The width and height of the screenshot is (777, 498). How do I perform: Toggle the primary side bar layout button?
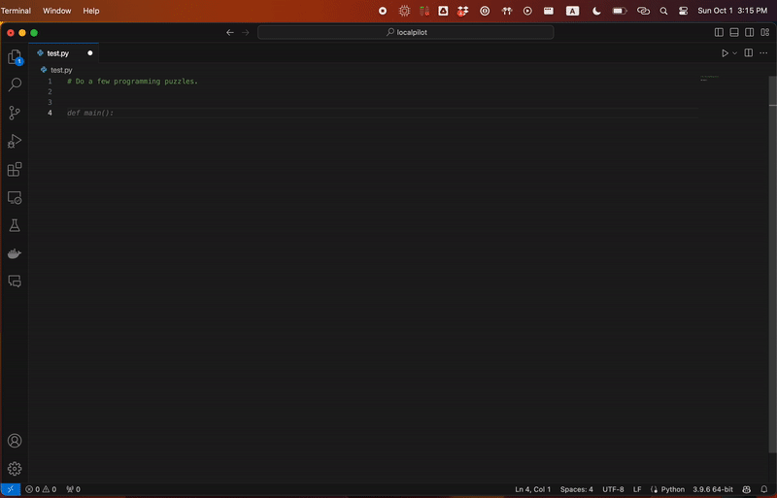tap(719, 32)
